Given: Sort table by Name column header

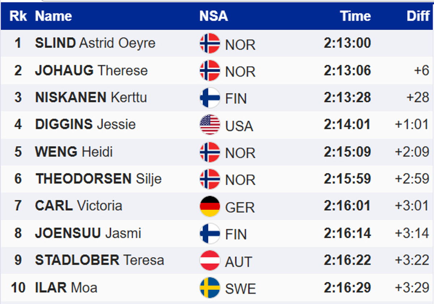Looking at the screenshot, I should pyautogui.click(x=54, y=16).
